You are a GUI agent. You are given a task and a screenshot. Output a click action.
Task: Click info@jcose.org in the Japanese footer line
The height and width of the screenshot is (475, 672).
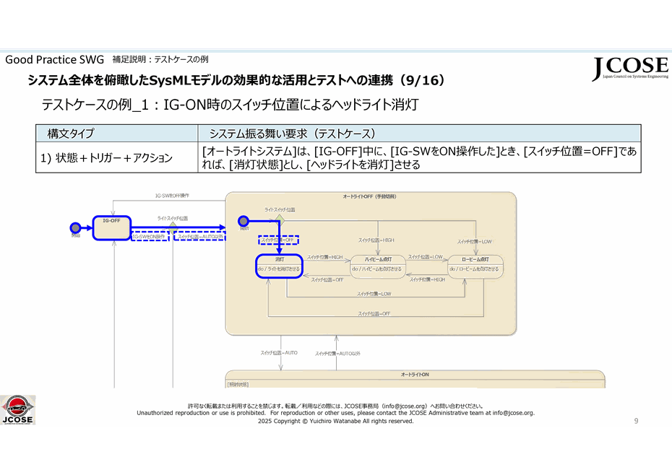click(x=405, y=406)
